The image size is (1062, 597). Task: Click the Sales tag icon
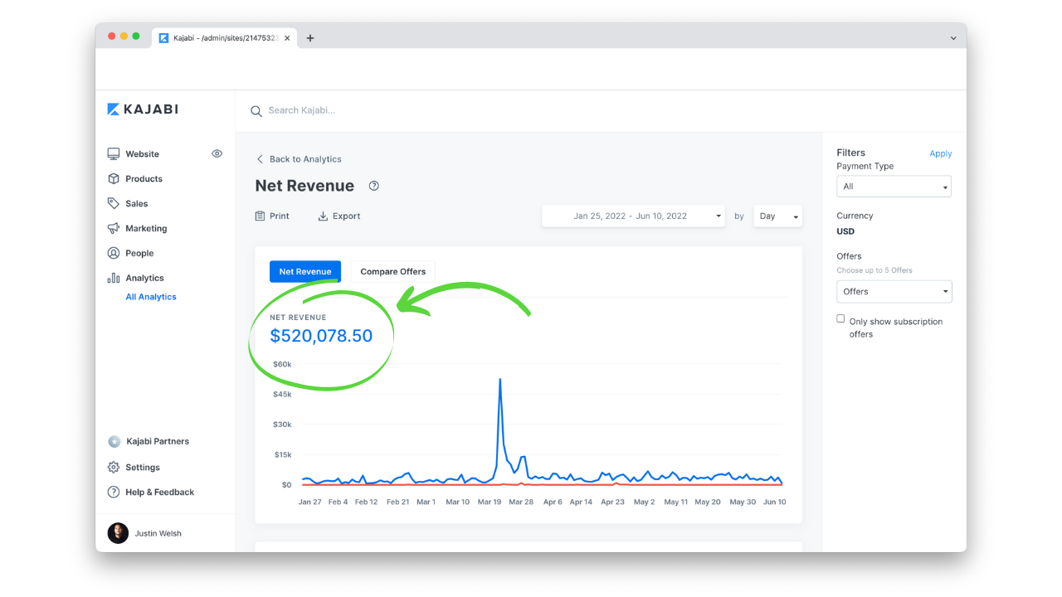click(114, 203)
